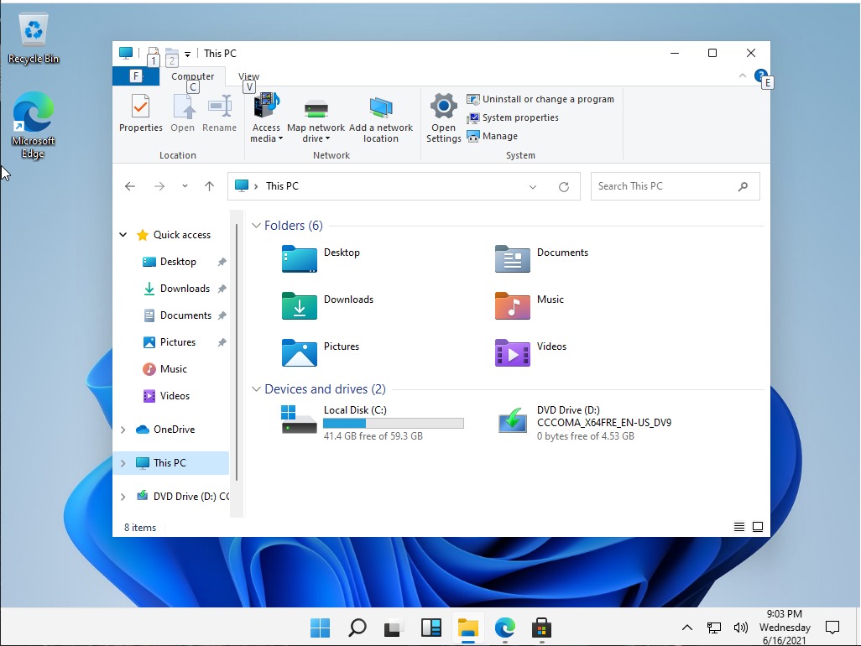Click inside the Search This PC field
The width and height of the screenshot is (861, 646).
tap(663, 185)
